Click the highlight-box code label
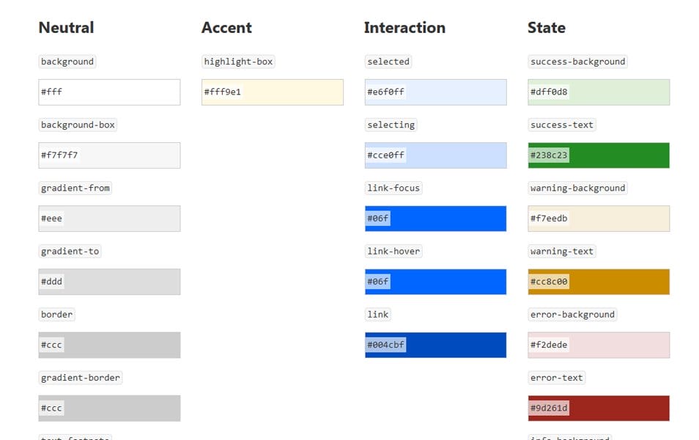Viewport: 699px width, 440px height. 238,62
